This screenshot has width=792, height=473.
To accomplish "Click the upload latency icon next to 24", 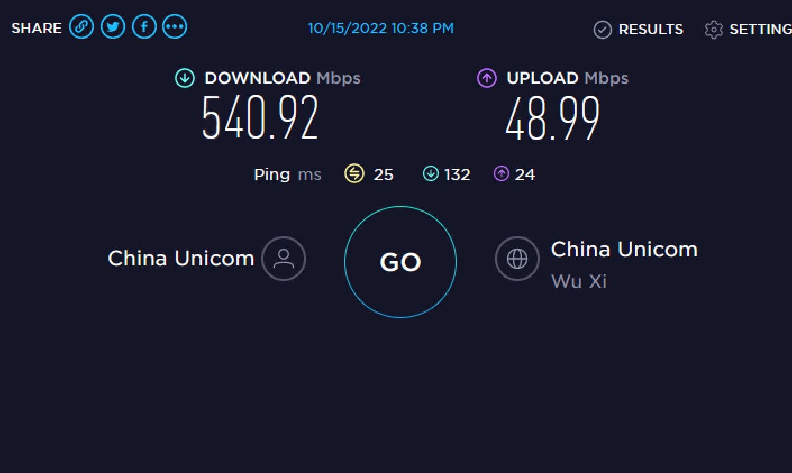I will click(501, 174).
